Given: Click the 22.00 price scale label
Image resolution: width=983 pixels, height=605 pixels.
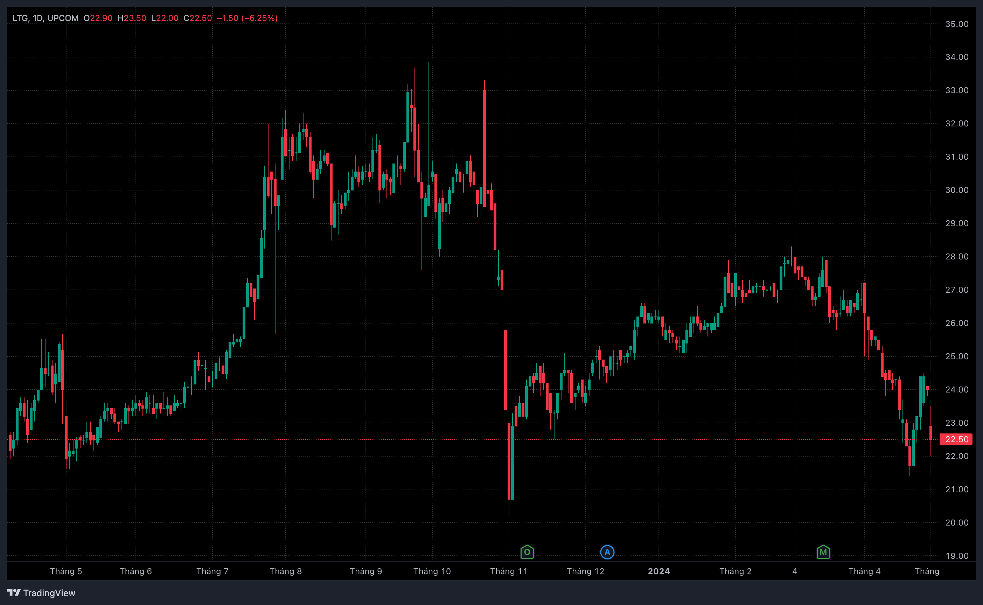Looking at the screenshot, I should point(957,456).
